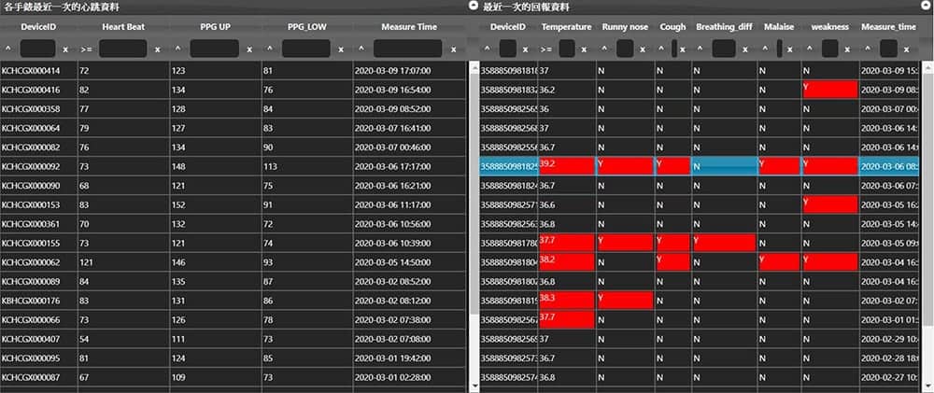Viewport: 934px width, 393px height.
Task: Collapse the heartbeat data panel using its round toggle
Action: 474,6
